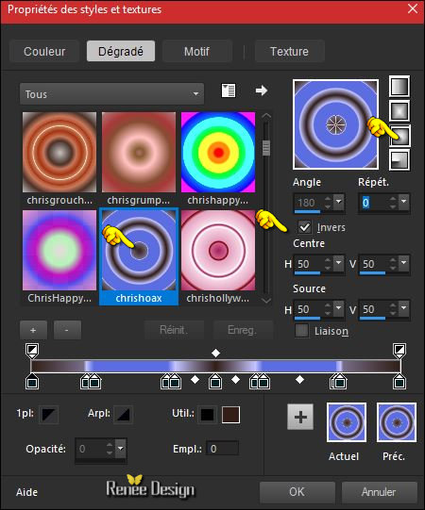Expand the Centre H value dropdown

(339, 263)
